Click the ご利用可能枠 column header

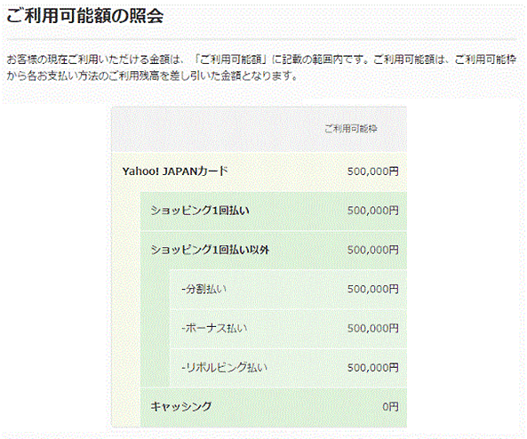tap(351, 129)
